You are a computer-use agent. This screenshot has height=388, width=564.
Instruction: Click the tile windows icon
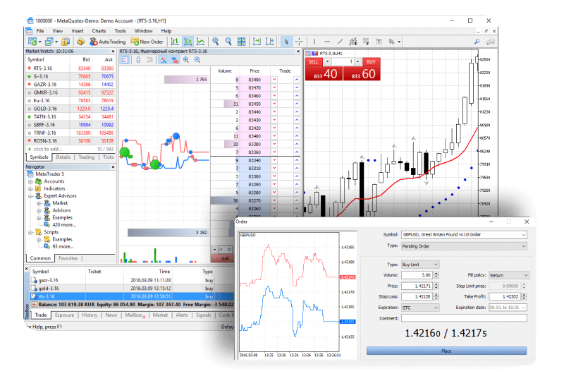(241, 42)
